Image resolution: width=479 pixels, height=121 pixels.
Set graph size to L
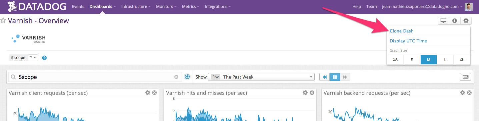445,60
